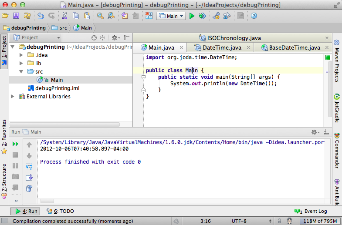Rerun Main with the double green arrows

15,144
